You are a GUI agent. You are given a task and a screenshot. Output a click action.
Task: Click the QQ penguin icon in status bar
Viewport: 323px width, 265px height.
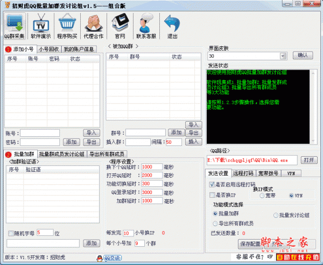(x=100, y=258)
